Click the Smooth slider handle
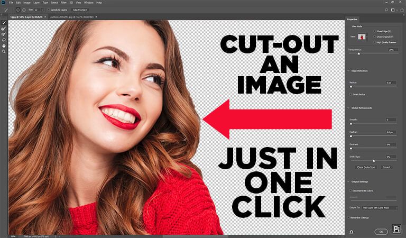 [351, 124]
